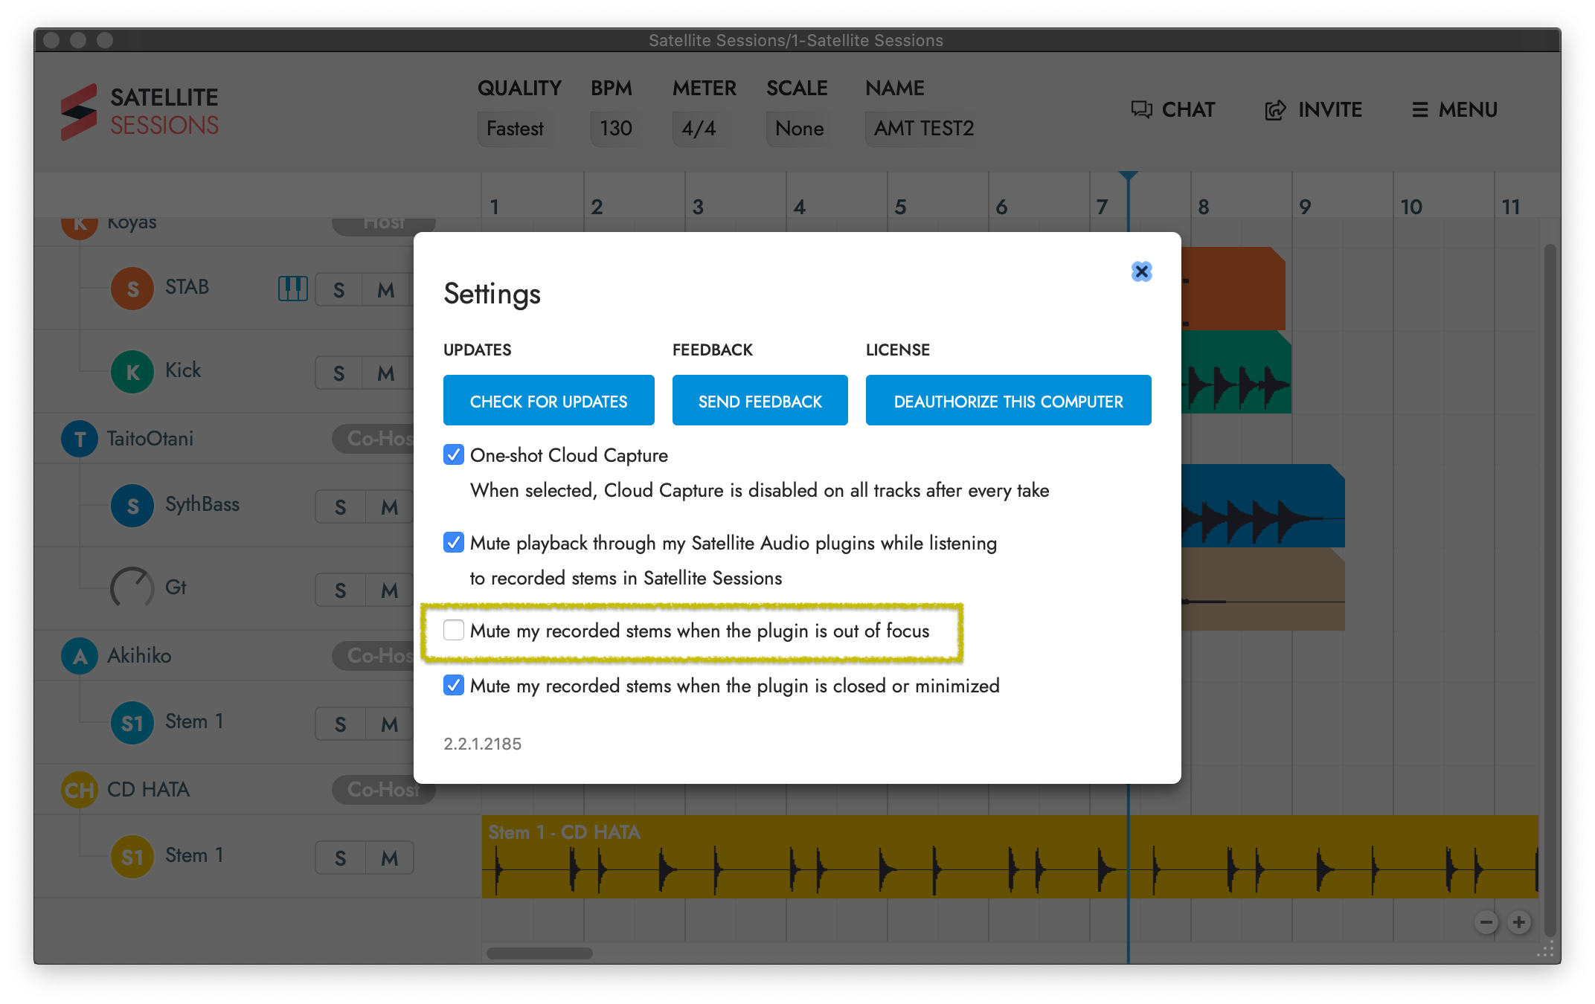Click the horizontal timeline scrollbar thumb
The width and height of the screenshot is (1595, 1004).
(539, 953)
